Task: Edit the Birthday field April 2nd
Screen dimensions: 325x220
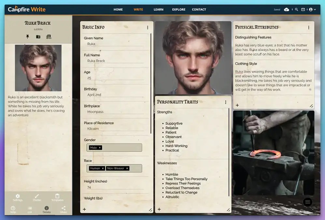Action: point(115,95)
